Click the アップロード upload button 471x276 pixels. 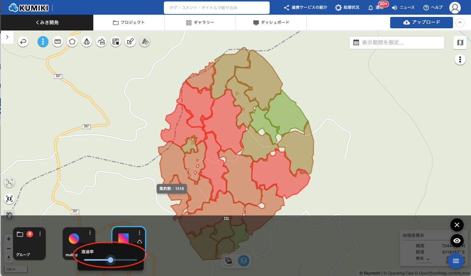[421, 22]
